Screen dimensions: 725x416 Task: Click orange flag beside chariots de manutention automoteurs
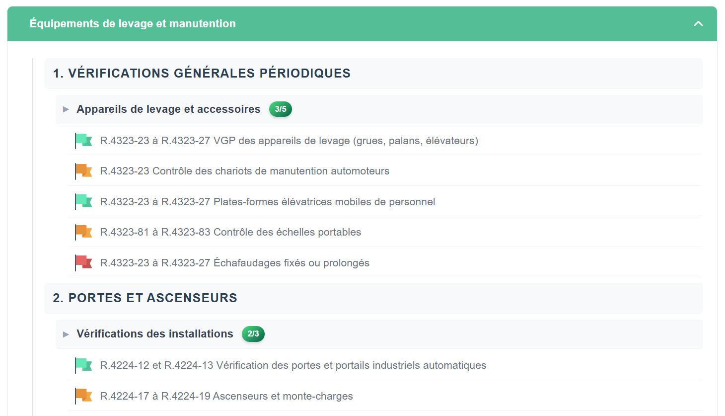83,171
